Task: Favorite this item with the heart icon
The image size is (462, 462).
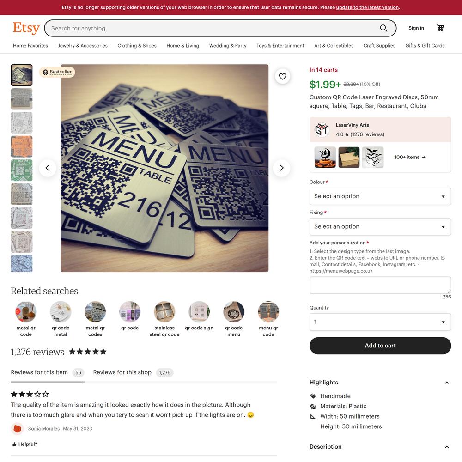Action: [283, 76]
